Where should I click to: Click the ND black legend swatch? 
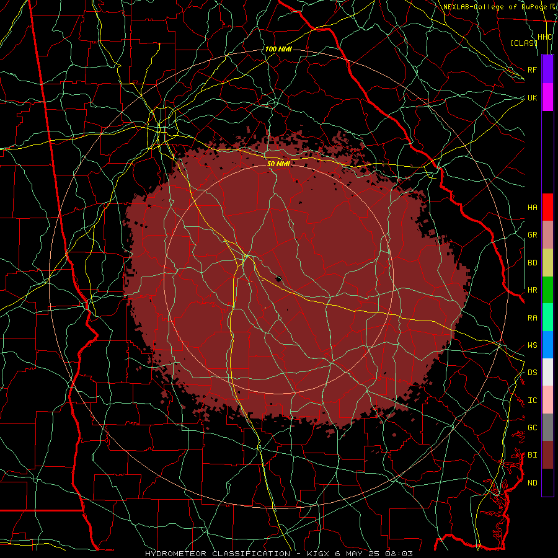(x=547, y=482)
